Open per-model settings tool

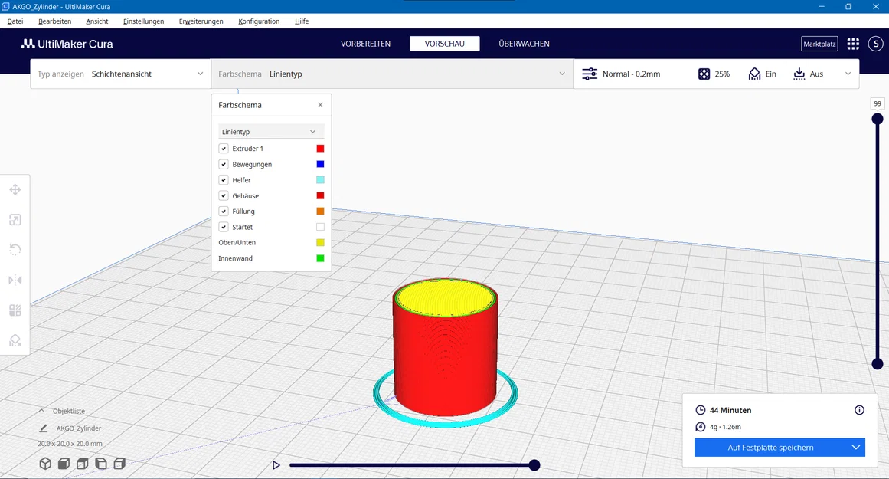(x=15, y=310)
